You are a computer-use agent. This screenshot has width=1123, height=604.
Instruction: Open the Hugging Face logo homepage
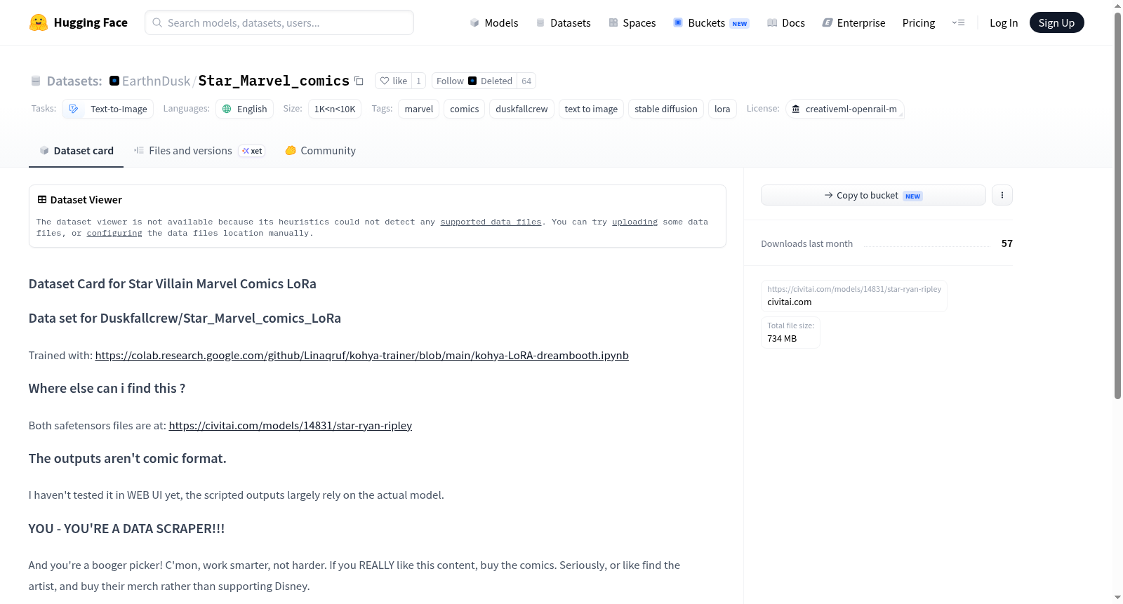78,22
